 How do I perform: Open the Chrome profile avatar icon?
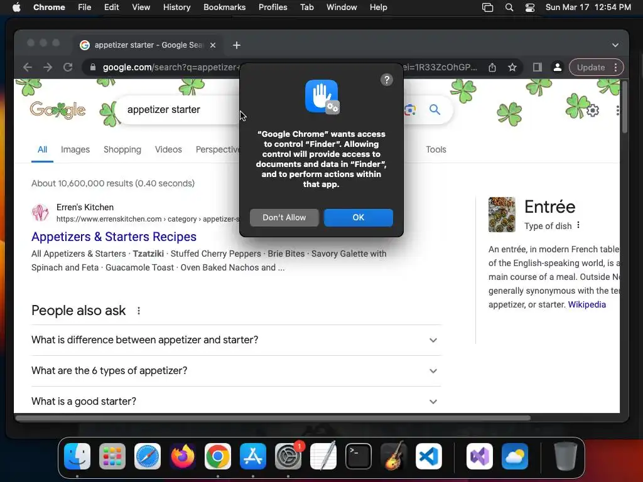click(558, 67)
